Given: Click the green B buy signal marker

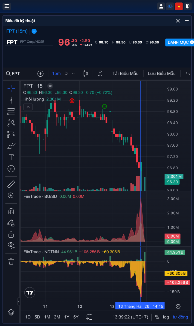Looking at the screenshot, I should 104,107.
